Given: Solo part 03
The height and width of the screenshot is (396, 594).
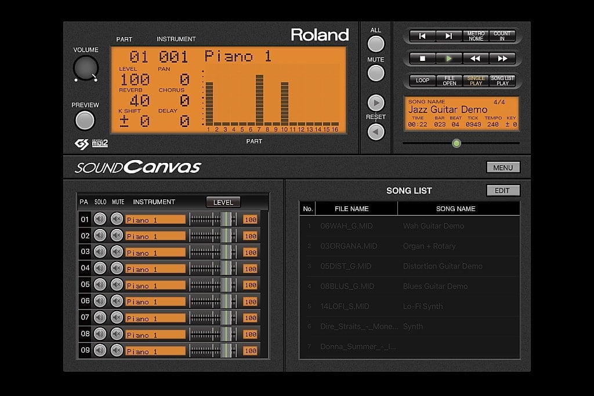Looking at the screenshot, I should [x=100, y=252].
